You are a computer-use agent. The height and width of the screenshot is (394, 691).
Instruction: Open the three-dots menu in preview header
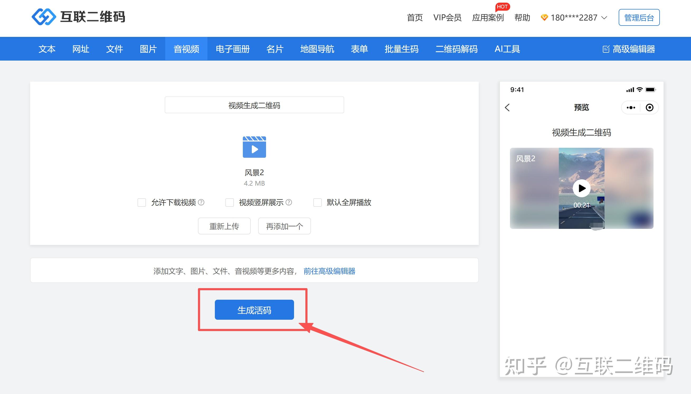[631, 107]
